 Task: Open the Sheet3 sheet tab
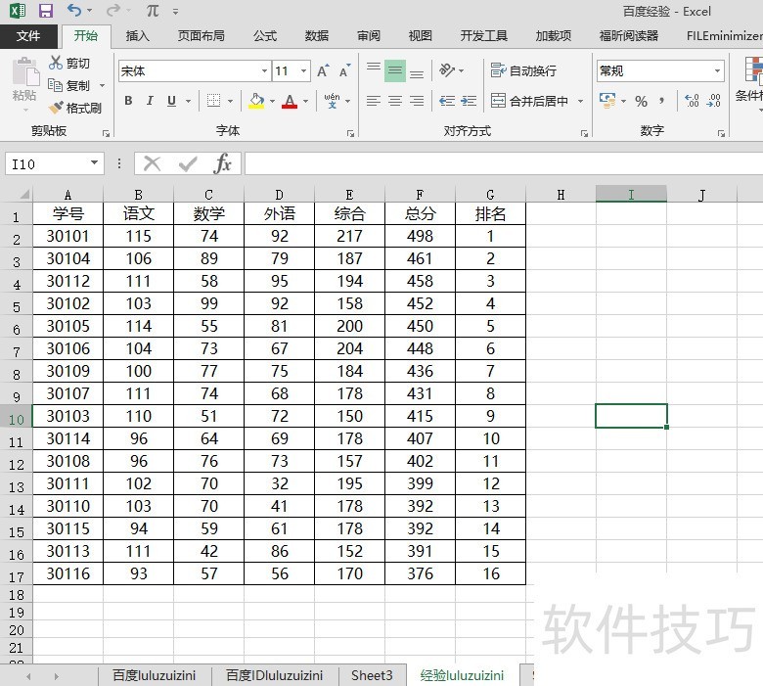tap(372, 675)
